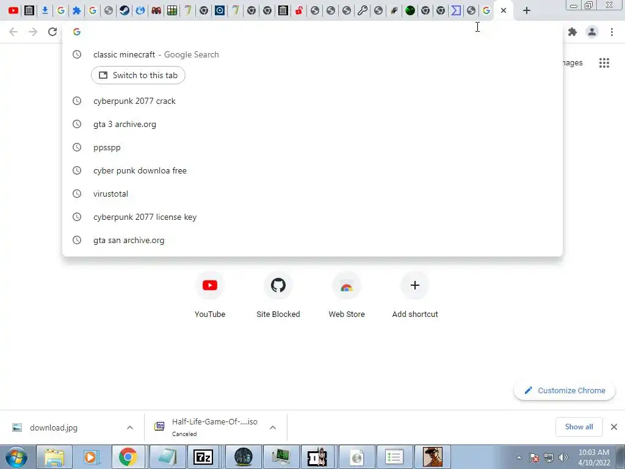Click the volume speaker tray icon
This screenshot has height=469, width=625.
(563, 457)
